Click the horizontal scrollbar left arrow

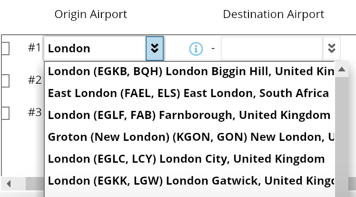tap(8, 184)
